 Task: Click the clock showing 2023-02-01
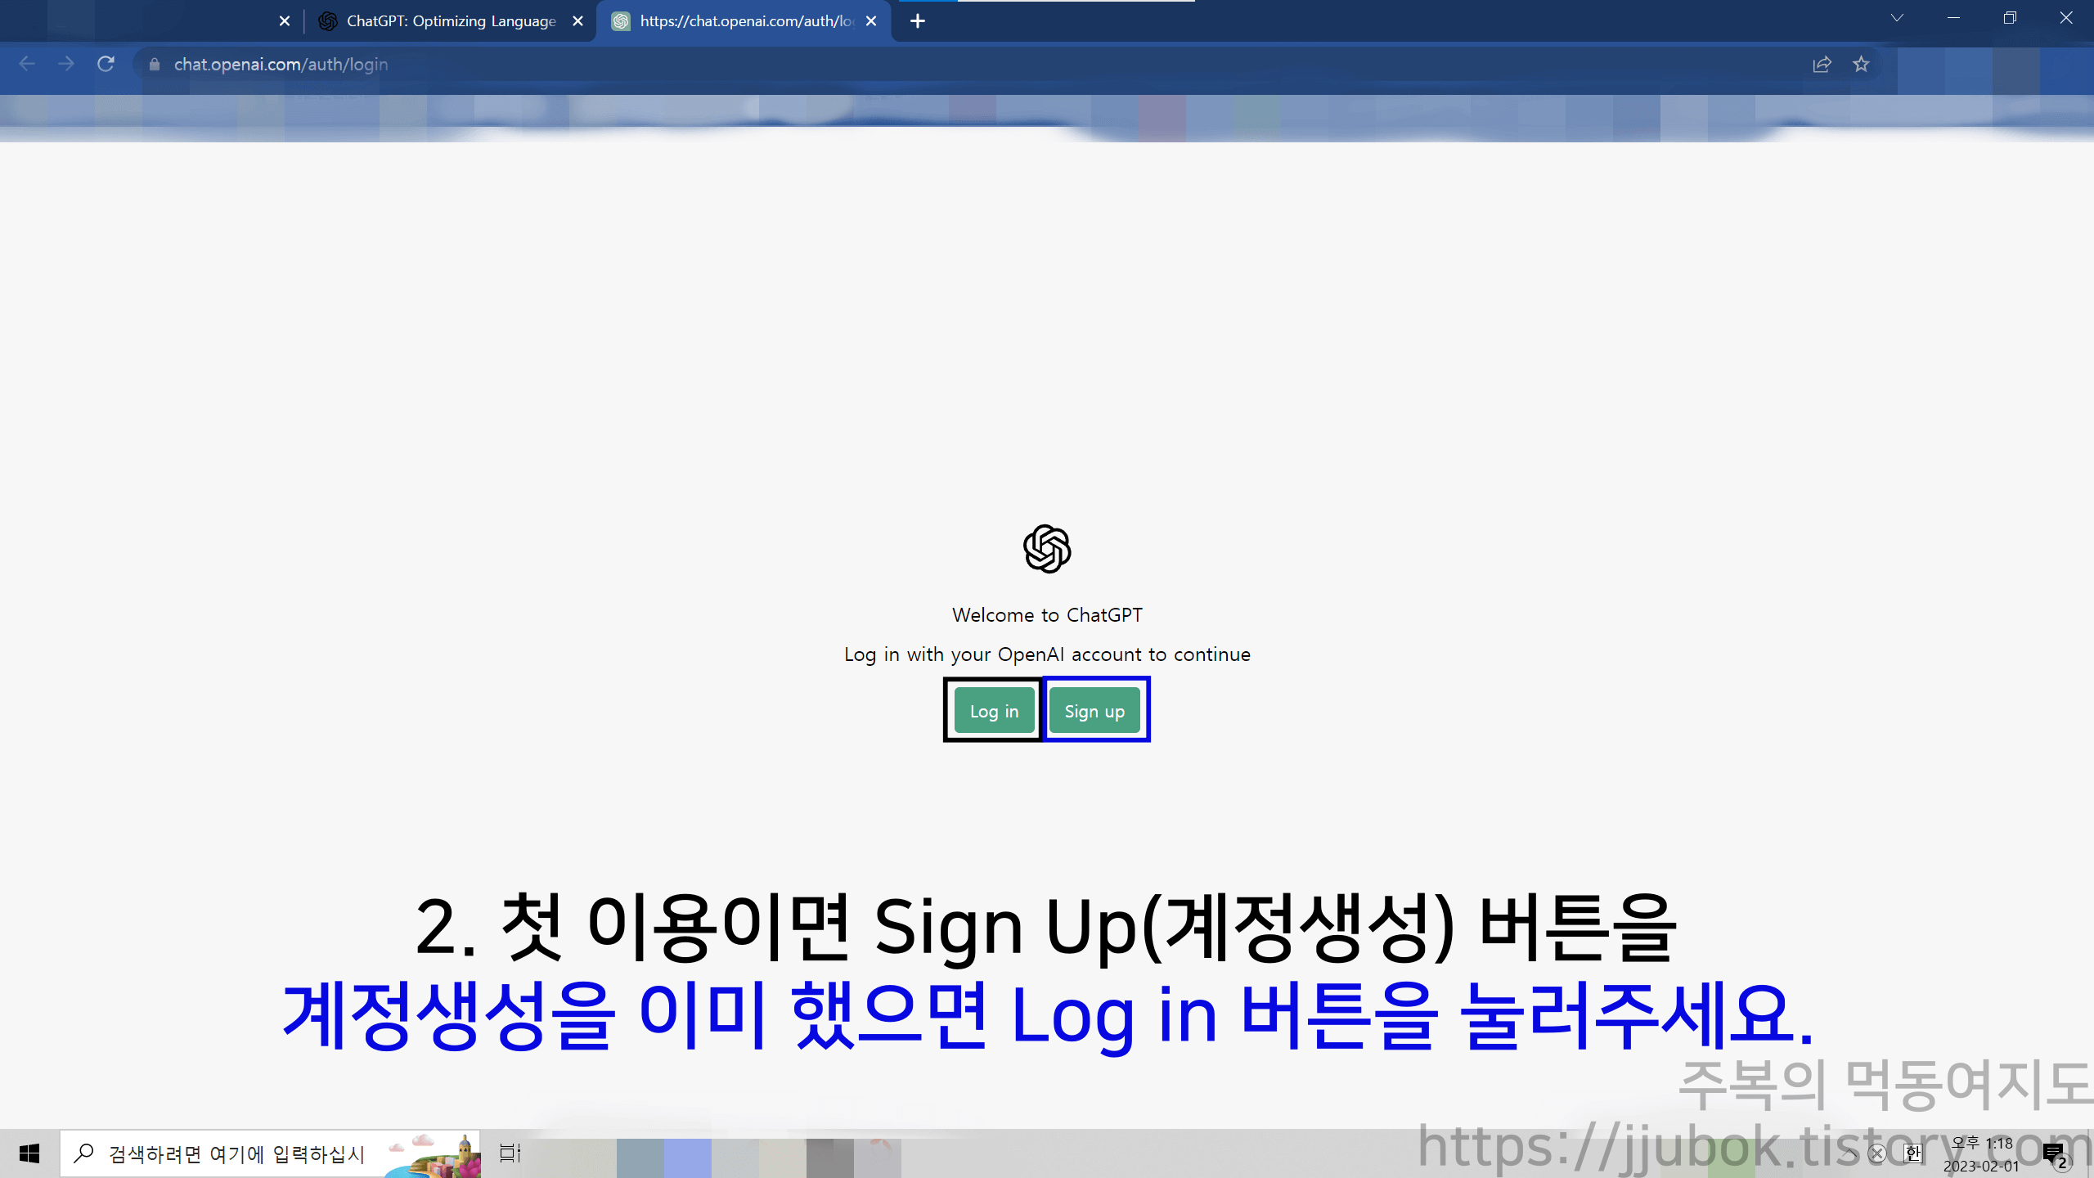click(x=1979, y=1153)
